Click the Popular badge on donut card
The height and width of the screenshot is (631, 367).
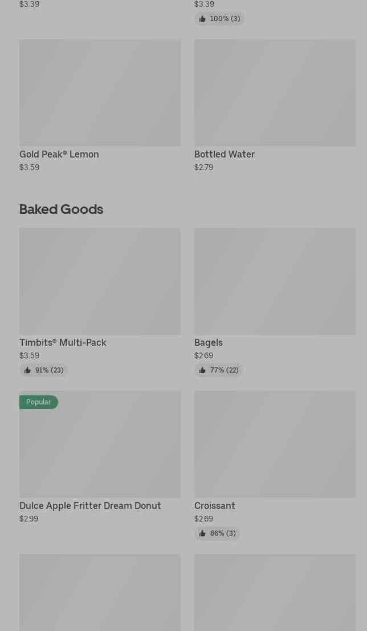tap(38, 402)
